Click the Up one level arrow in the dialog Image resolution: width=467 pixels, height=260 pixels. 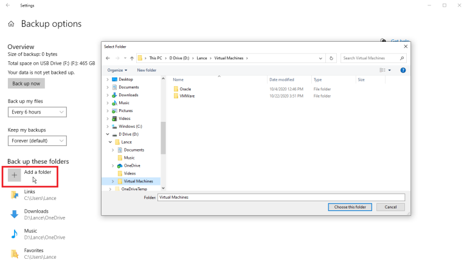tap(131, 58)
